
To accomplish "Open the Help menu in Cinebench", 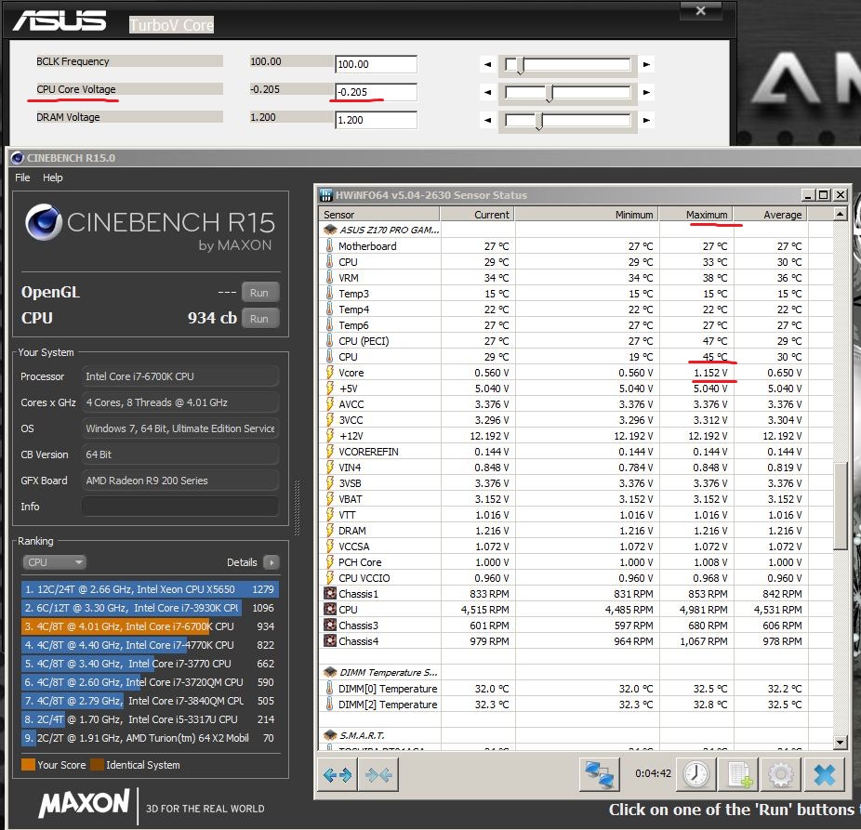I will click(53, 178).
